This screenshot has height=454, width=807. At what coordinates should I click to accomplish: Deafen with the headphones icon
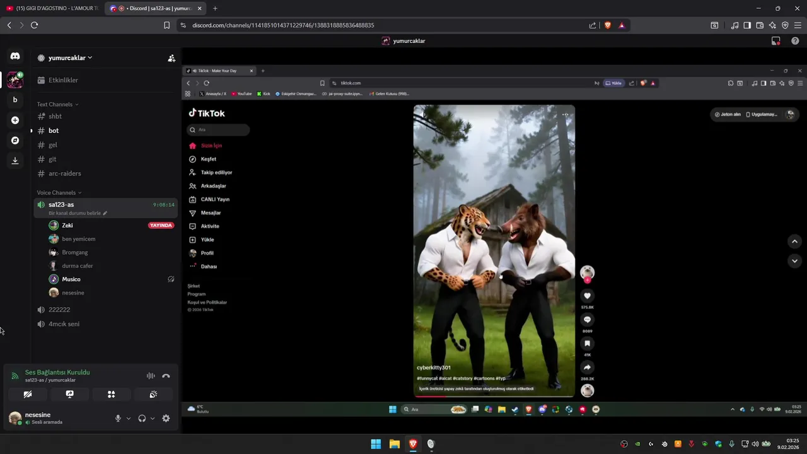click(142, 418)
